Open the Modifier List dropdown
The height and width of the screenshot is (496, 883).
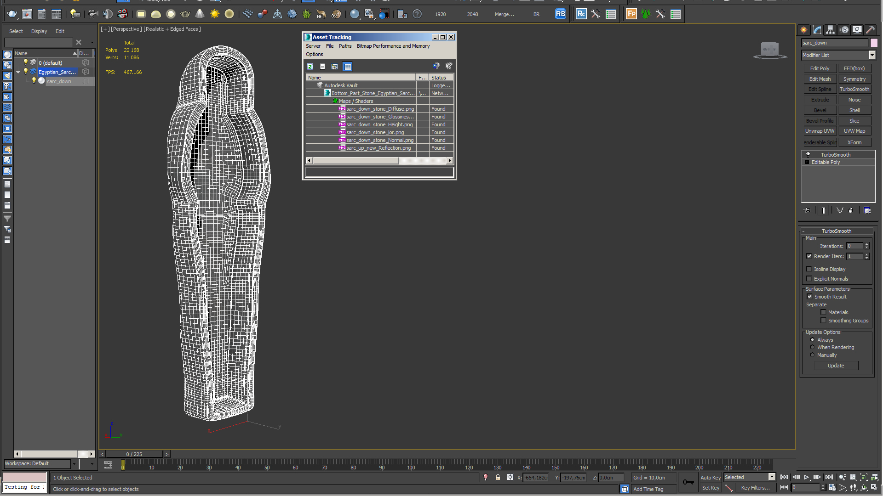872,55
